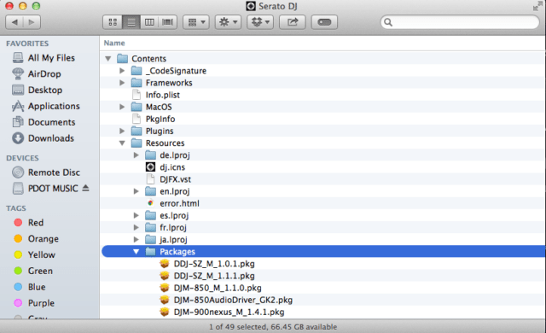Image resolution: width=546 pixels, height=333 pixels.
Task: Click the Share toolbar button
Action: pos(292,22)
